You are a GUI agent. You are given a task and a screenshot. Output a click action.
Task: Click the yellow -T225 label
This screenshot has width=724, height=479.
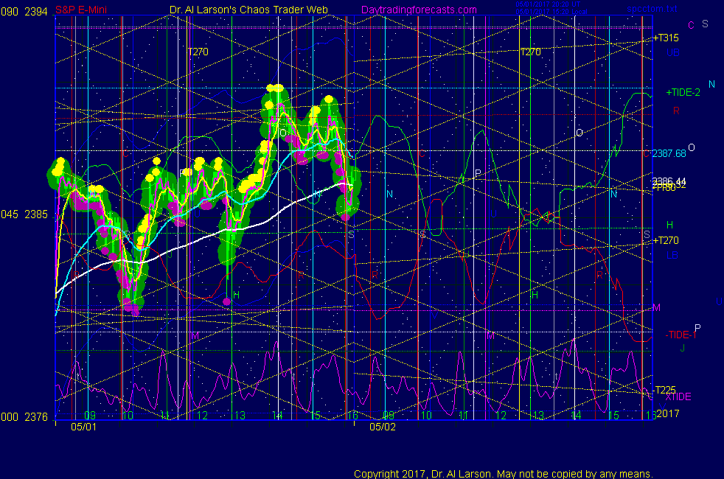pyautogui.click(x=665, y=391)
